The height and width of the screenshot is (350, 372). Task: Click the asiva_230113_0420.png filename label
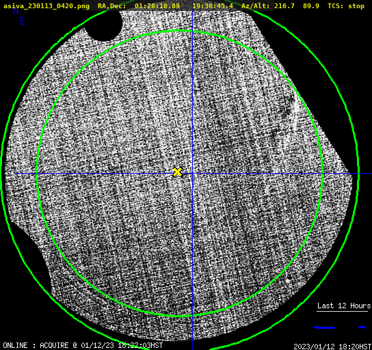[x=46, y=6]
